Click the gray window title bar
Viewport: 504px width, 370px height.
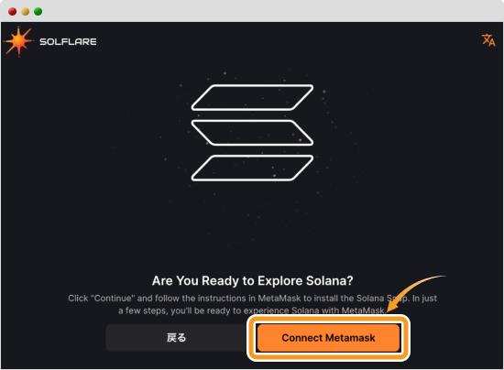tap(252, 11)
